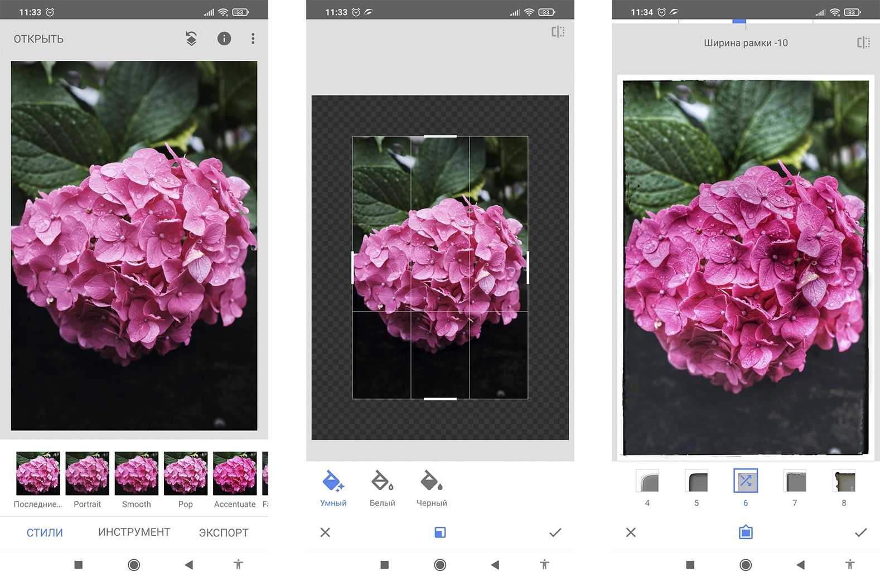Screen dimensions: 880x581
Task: Toggle compare view in the frames screen
Action: coord(863,43)
